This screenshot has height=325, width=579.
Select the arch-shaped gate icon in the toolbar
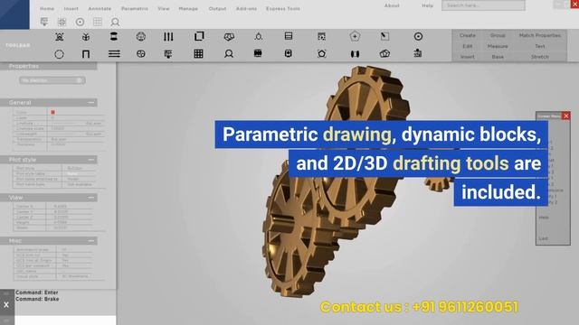pos(86,54)
